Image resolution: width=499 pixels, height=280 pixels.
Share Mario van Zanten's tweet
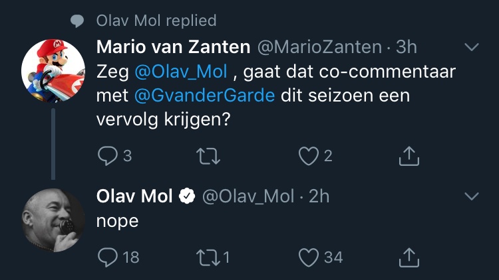[x=409, y=156]
